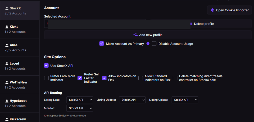Click Add new profile button
The width and height of the screenshot is (254, 122).
point(148,35)
